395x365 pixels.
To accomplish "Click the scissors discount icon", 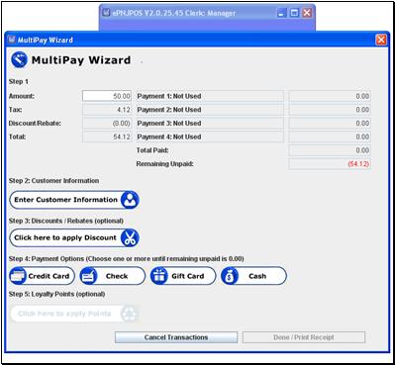I will 130,238.
